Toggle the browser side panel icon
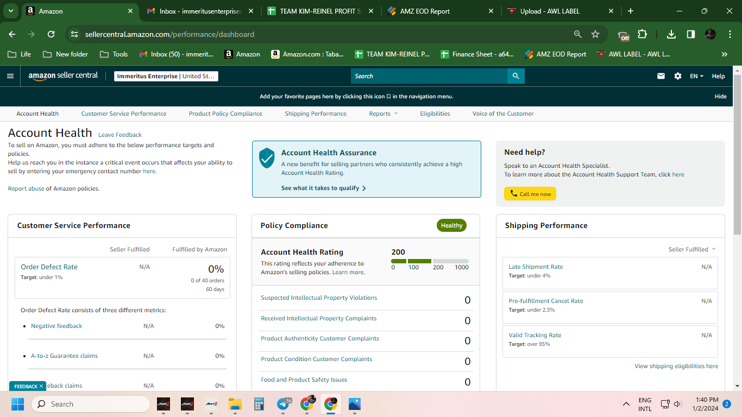Viewport: 742px width, 417px height. (x=691, y=34)
